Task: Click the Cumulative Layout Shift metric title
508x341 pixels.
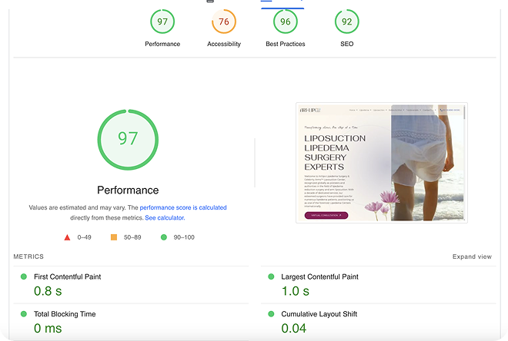Action: pyautogui.click(x=318, y=314)
